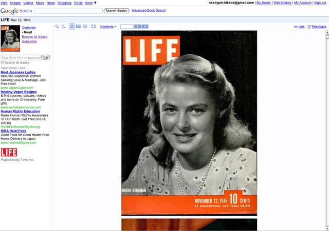Click the LIFE magazine cover page
329x231 pixels.
coord(189,123)
